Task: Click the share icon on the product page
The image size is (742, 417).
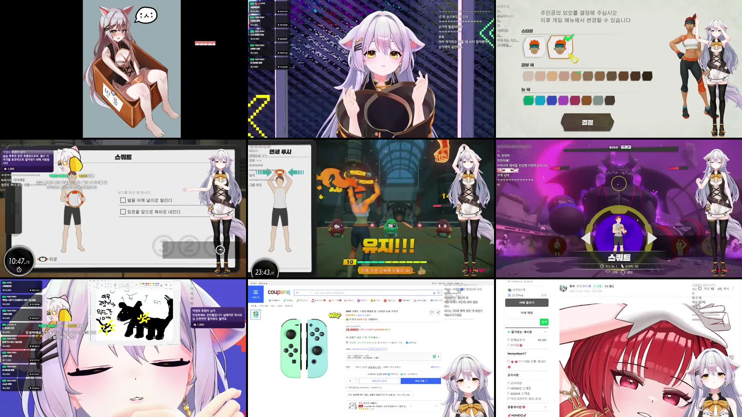Action: 438,312
